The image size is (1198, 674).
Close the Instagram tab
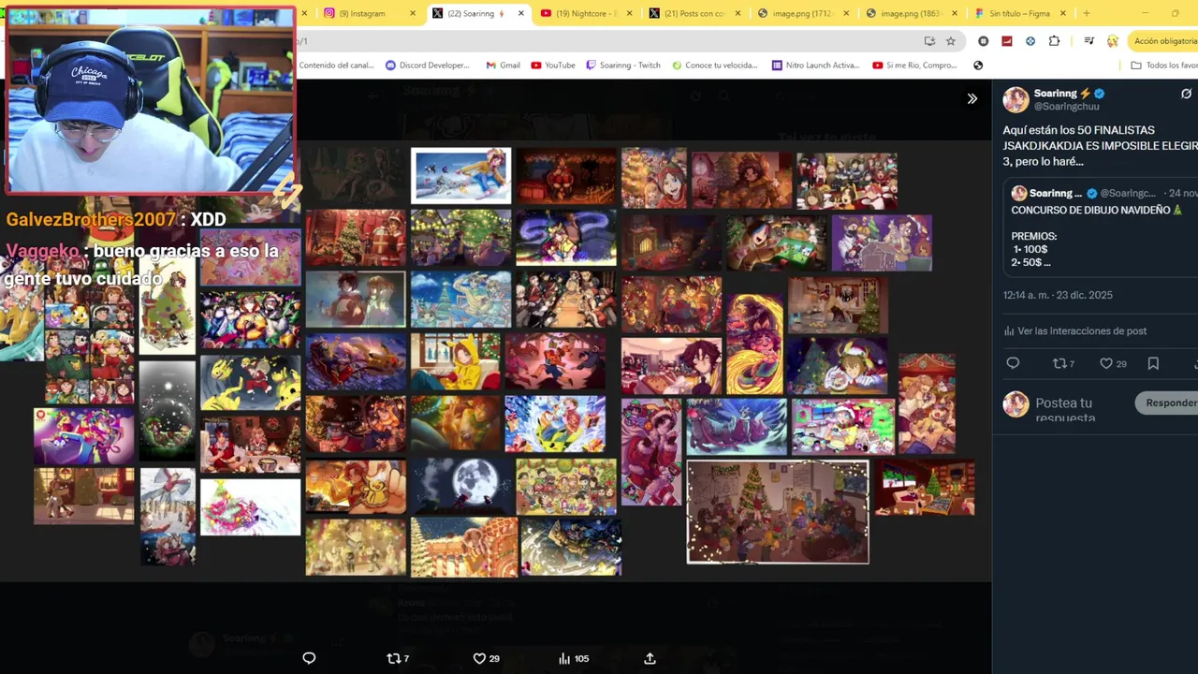tap(413, 13)
